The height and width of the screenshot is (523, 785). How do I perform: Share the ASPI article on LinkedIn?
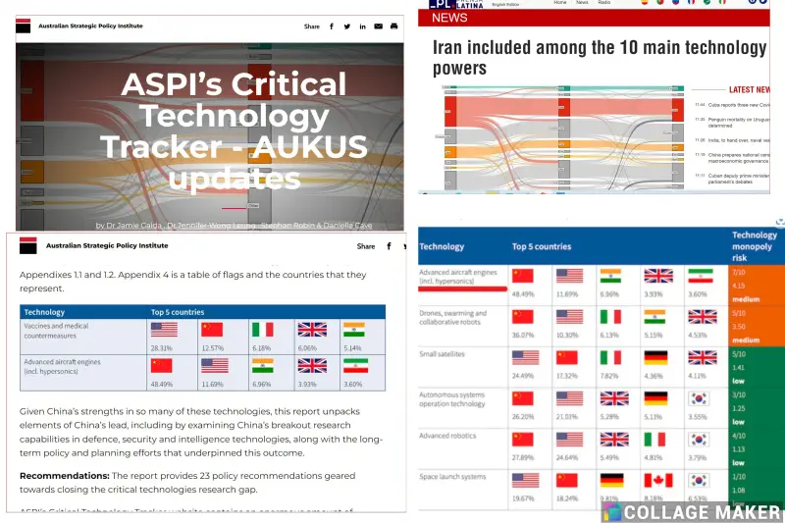[362, 26]
